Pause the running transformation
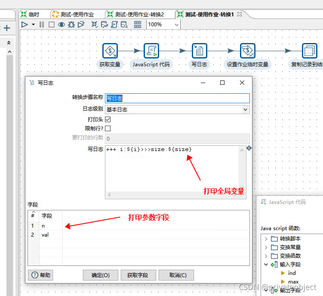This screenshot has height=296, width=323. click(42, 25)
